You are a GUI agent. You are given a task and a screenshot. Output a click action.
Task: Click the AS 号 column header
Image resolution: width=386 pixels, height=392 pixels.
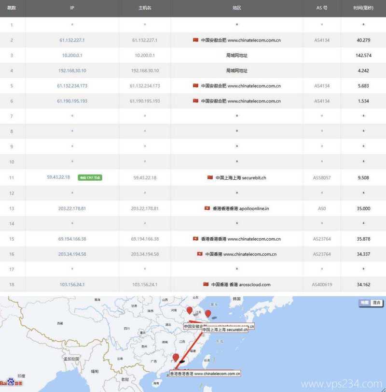tap(322, 8)
